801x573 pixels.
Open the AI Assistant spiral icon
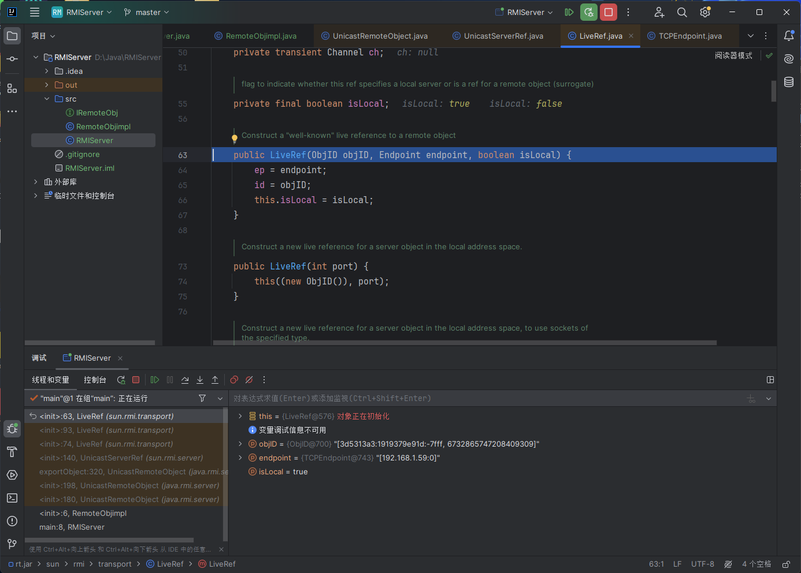pyautogui.click(x=789, y=59)
